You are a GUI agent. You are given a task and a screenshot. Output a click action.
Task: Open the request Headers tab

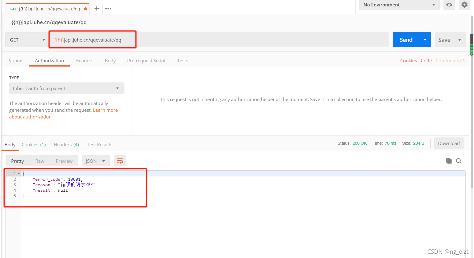tap(84, 60)
